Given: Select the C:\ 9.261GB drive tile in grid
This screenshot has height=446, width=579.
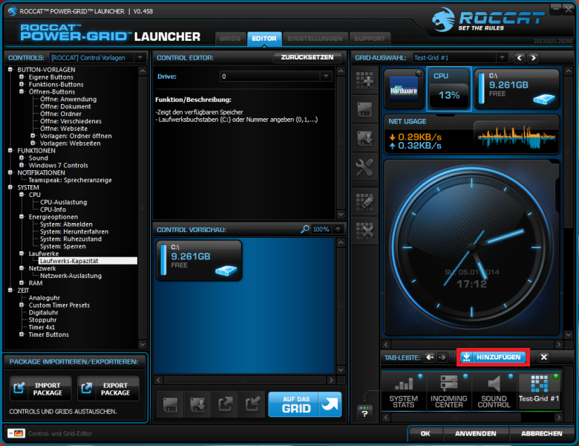Looking at the screenshot, I should click(517, 88).
